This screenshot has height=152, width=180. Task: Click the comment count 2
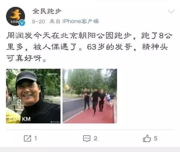[96, 139]
